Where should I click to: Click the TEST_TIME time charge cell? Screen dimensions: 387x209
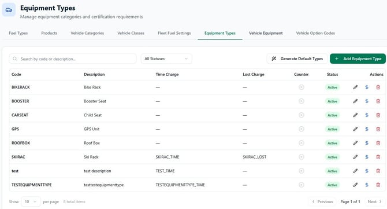pyautogui.click(x=165, y=171)
